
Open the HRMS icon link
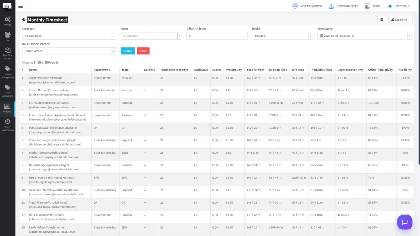367,6
